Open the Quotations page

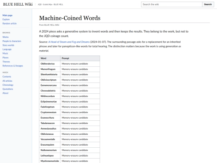click(x=8, y=89)
